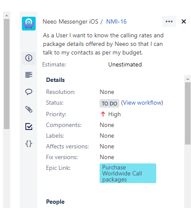Screen dimensions: 191x208
Task: Close the issue detail panel
Action: click(x=184, y=21)
